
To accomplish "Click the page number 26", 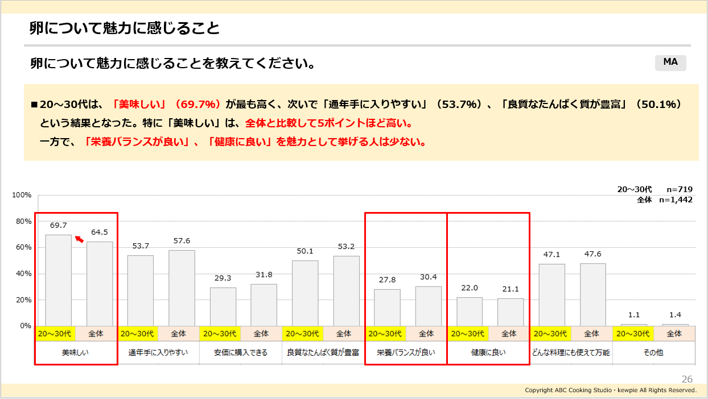I will (687, 379).
